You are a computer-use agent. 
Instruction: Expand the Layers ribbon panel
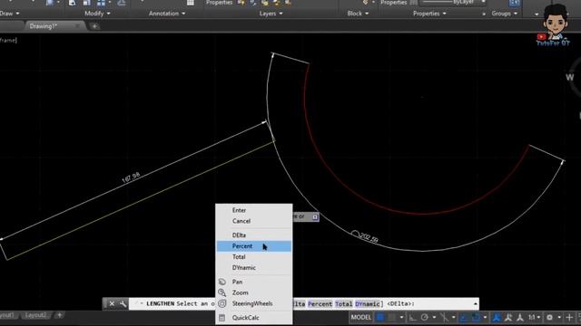271,14
